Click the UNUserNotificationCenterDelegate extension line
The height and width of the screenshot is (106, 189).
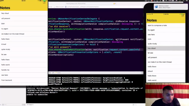[74, 19]
